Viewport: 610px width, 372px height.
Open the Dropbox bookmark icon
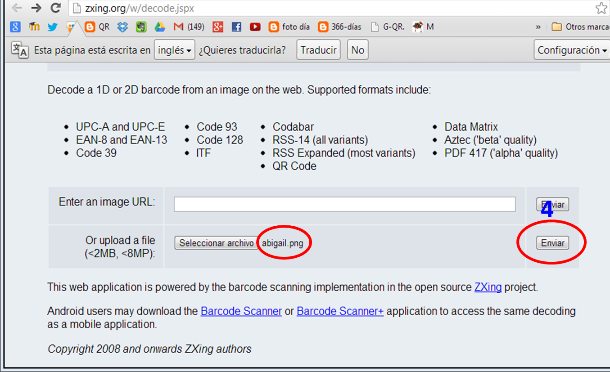tap(122, 27)
